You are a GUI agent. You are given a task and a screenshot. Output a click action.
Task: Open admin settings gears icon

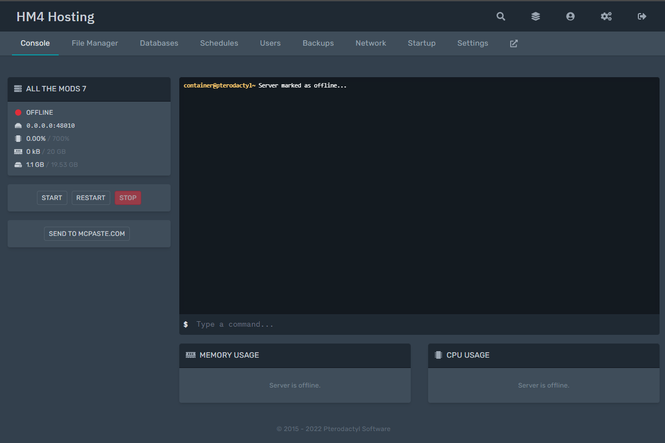click(x=606, y=16)
